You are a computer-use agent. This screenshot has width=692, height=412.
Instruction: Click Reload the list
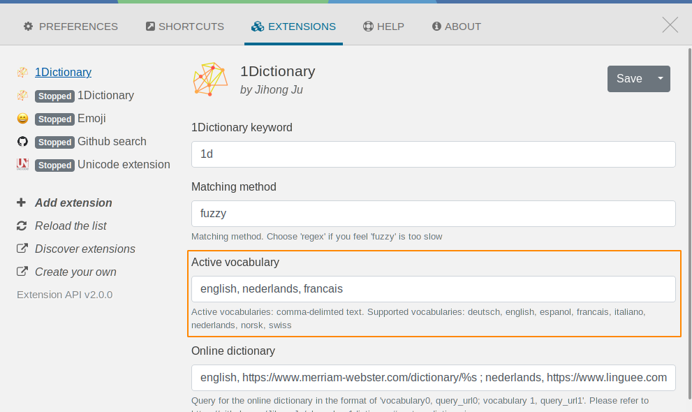point(71,226)
